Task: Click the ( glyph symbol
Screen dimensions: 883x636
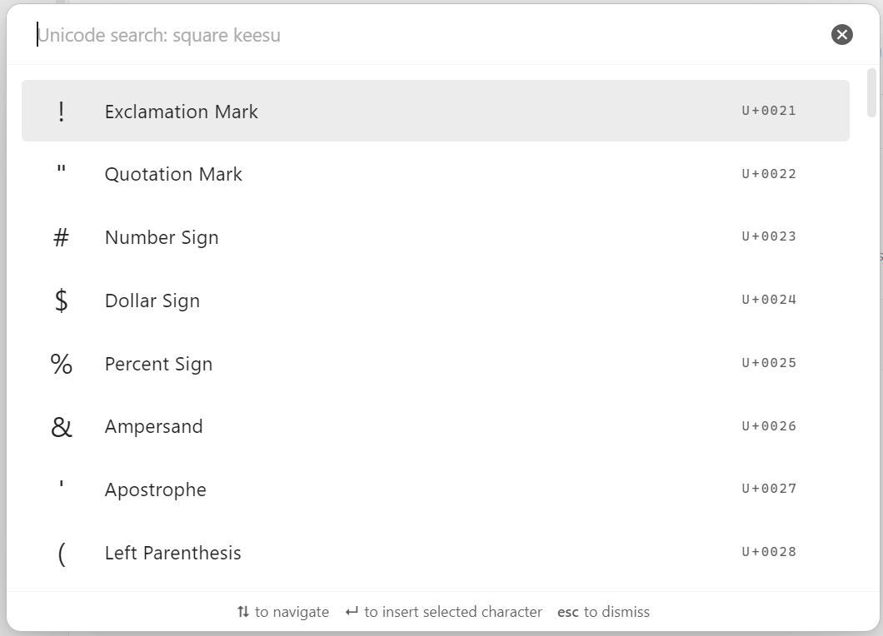Action: pyautogui.click(x=62, y=554)
